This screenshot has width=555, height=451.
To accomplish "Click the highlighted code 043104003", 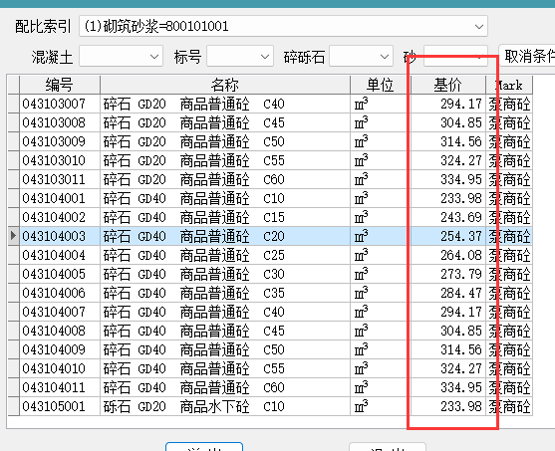I will click(x=60, y=236).
